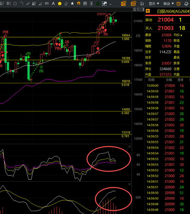Close the upper indicator sub-panel
190x214 pixels.
click(x=129, y=147)
